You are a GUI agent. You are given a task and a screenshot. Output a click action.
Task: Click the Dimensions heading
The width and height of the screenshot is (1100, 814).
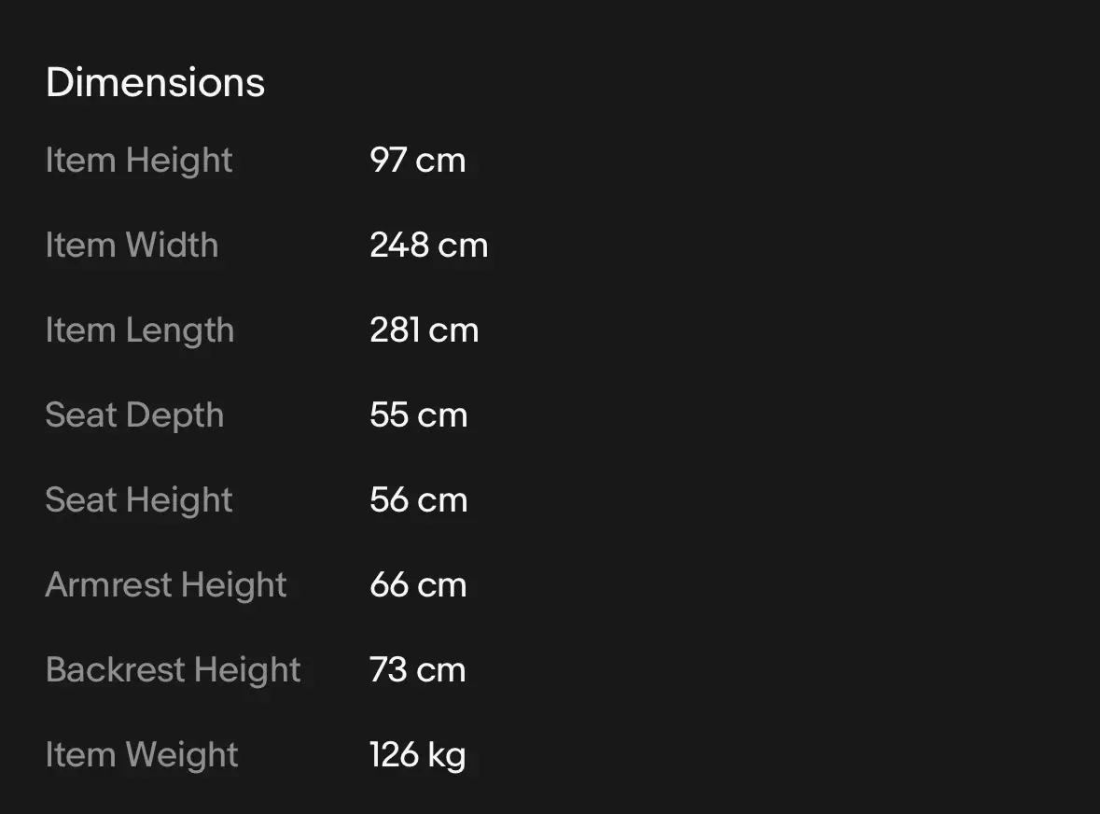(155, 82)
